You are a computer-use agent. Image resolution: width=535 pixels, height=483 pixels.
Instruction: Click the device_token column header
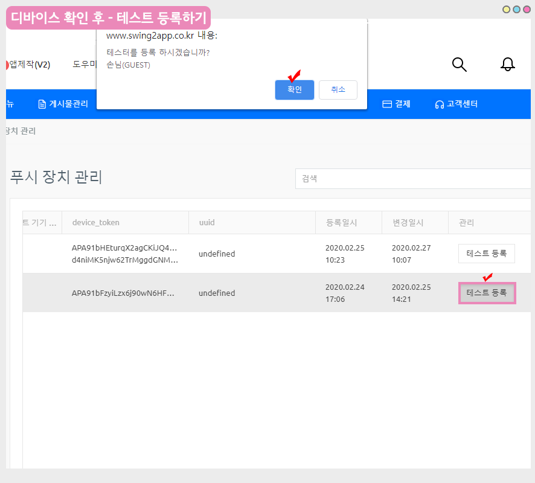coord(95,223)
